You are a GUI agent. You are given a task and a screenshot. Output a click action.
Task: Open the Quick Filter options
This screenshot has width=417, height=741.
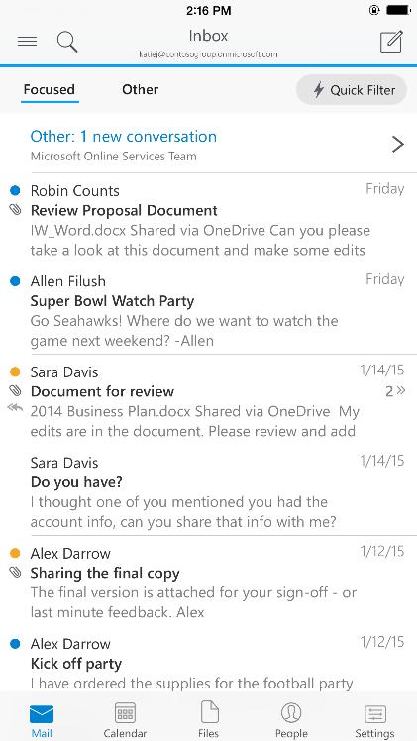(x=352, y=90)
